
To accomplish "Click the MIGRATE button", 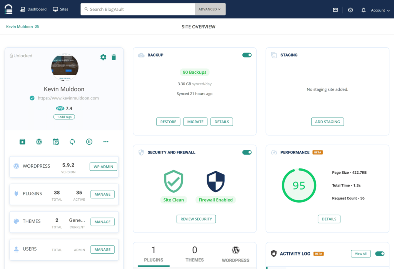I will tap(195, 122).
